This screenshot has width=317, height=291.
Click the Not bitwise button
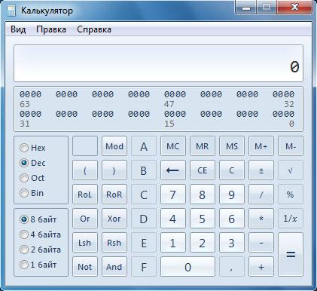point(85,267)
